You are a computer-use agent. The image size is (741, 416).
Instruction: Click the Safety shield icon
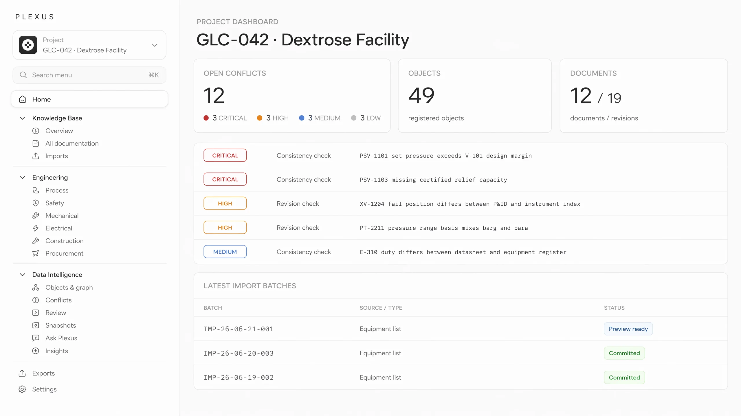click(36, 203)
